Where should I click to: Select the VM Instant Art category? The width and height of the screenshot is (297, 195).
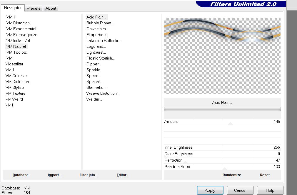coord(18,40)
